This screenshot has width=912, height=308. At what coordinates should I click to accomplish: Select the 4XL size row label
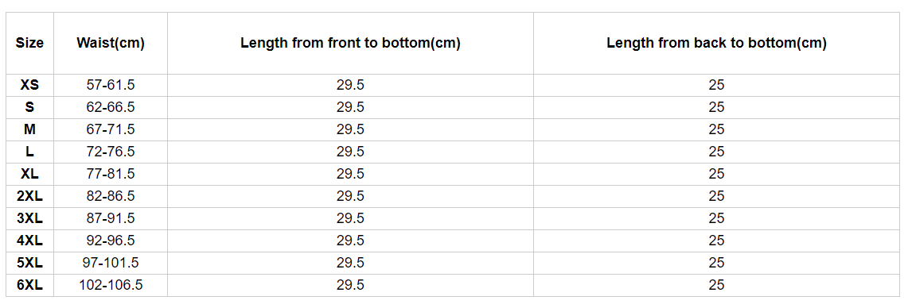point(29,241)
